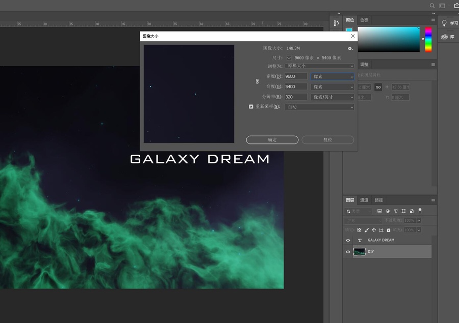Switch to the 通道 (Channels) tab
Image resolution: width=459 pixels, height=323 pixels.
(x=364, y=200)
